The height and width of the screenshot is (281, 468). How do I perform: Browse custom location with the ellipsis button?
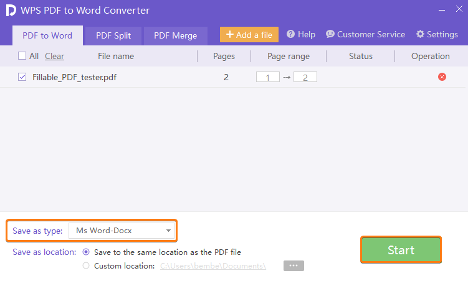294,266
